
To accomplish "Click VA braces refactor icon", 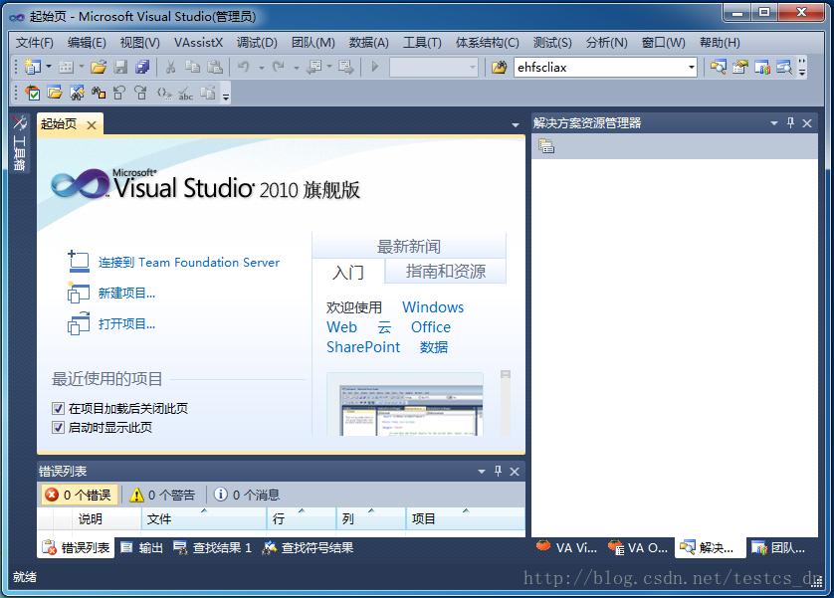I will [163, 94].
